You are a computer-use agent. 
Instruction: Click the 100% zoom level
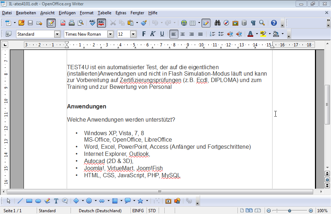pyautogui.click(x=322, y=211)
